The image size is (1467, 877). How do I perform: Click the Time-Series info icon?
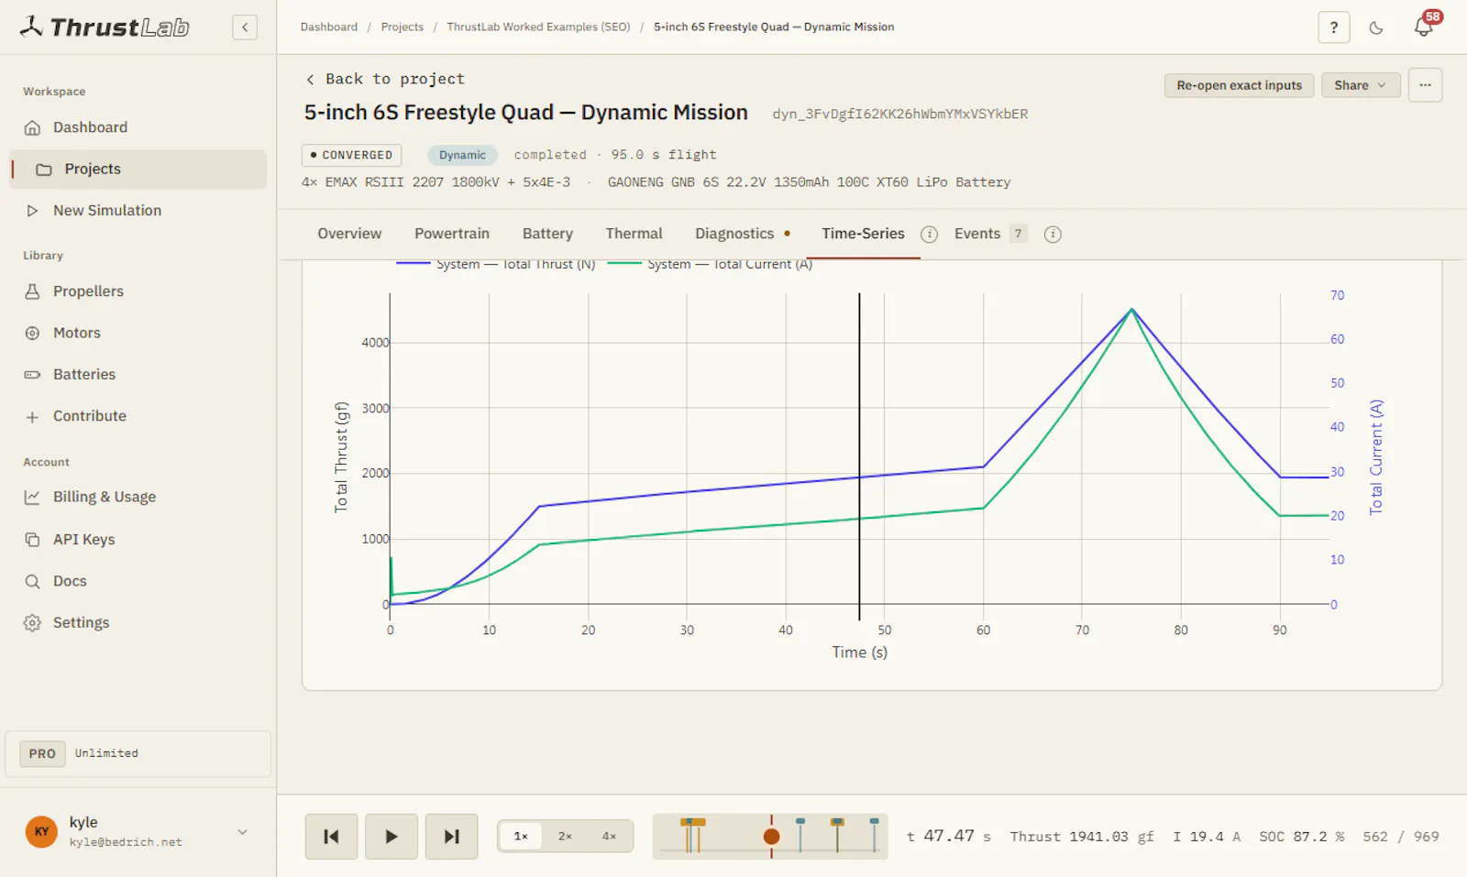coord(929,235)
